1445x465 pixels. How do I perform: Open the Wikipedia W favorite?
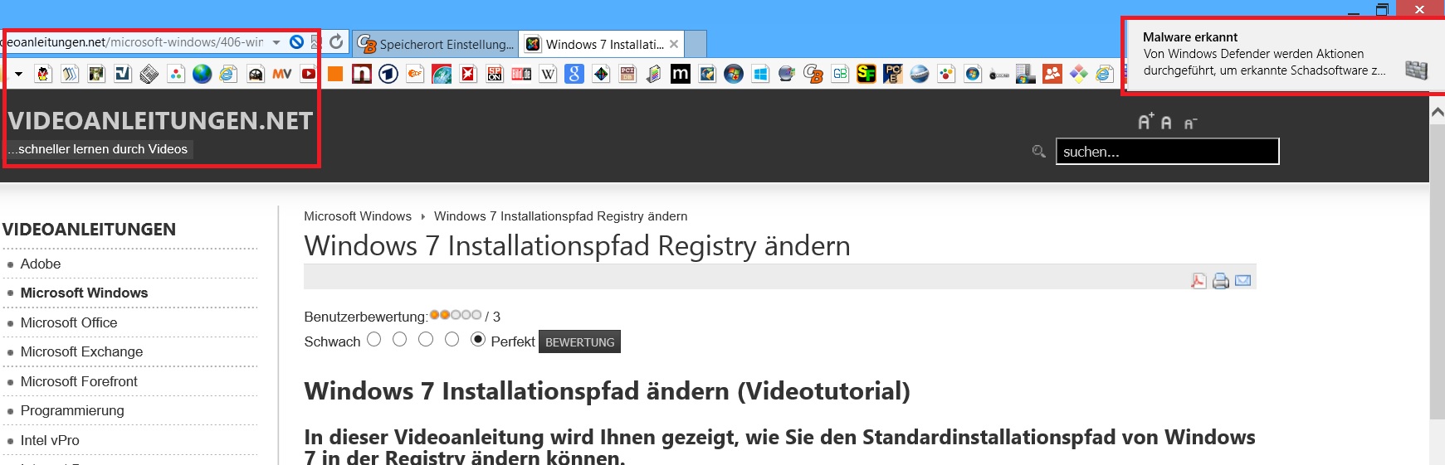(x=548, y=74)
